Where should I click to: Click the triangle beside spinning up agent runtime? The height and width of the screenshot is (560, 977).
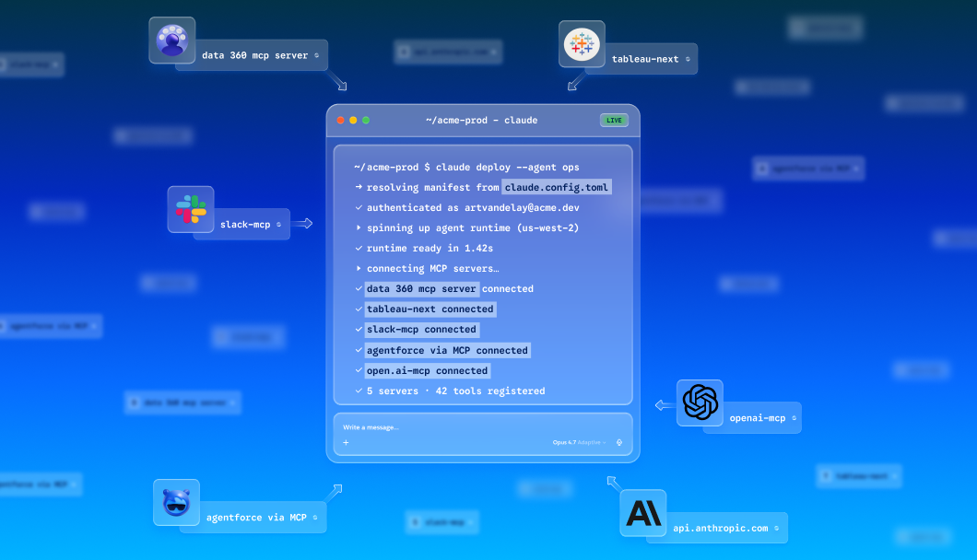point(359,228)
